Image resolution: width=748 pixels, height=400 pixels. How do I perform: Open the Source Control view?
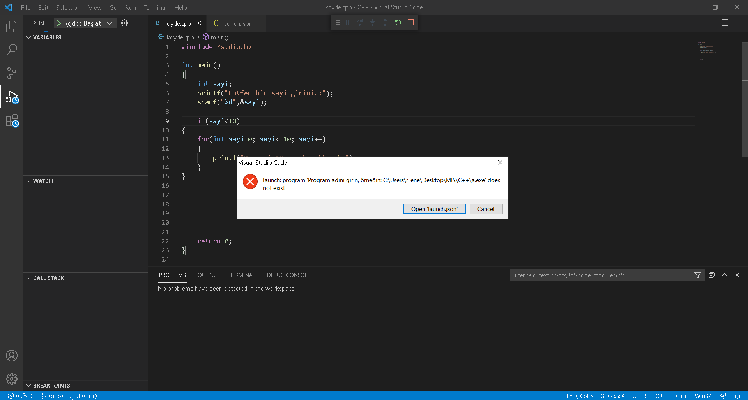[12, 73]
